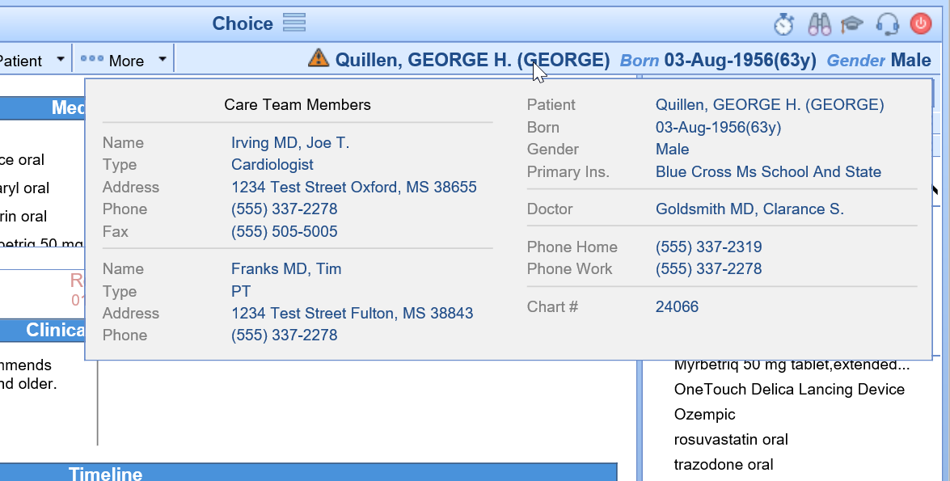The height and width of the screenshot is (481, 950).
Task: Select trazodone oral medication entry
Action: point(723,465)
